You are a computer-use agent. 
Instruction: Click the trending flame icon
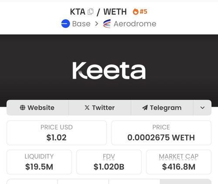click(136, 12)
